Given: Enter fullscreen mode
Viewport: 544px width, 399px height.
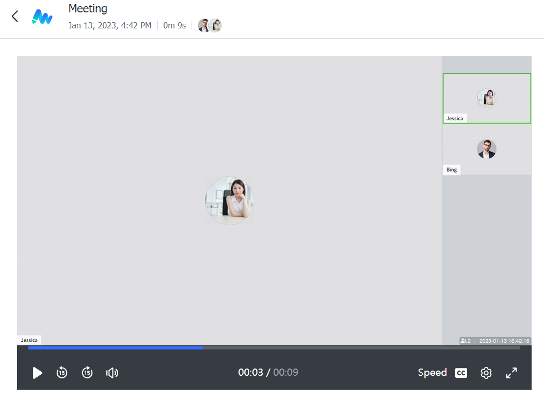Looking at the screenshot, I should point(511,373).
